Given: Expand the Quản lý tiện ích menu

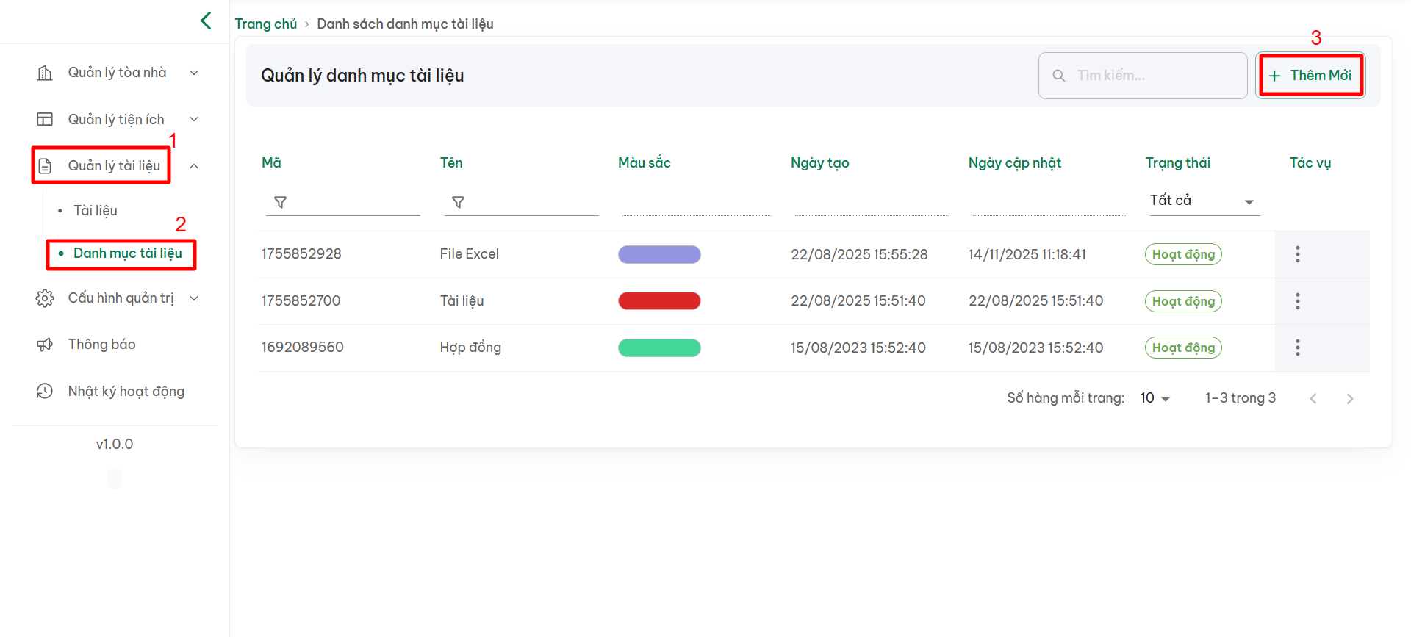Looking at the screenshot, I should tap(194, 119).
